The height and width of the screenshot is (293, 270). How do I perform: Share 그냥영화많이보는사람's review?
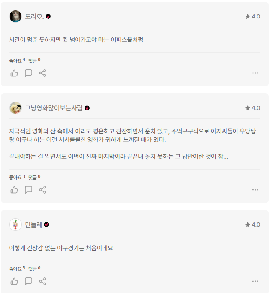(42, 190)
